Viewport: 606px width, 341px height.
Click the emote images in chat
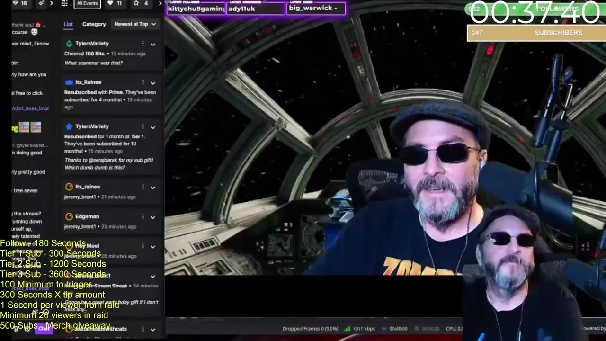(27, 127)
